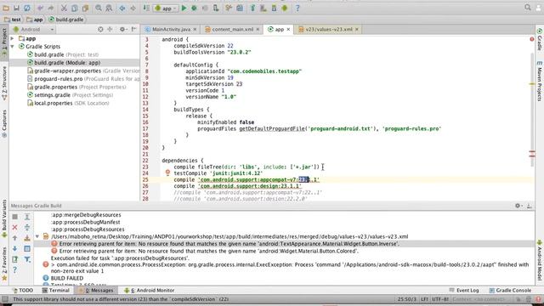Click the Save All toolbar icon
This screenshot has width=544, height=306.
tap(16, 8)
